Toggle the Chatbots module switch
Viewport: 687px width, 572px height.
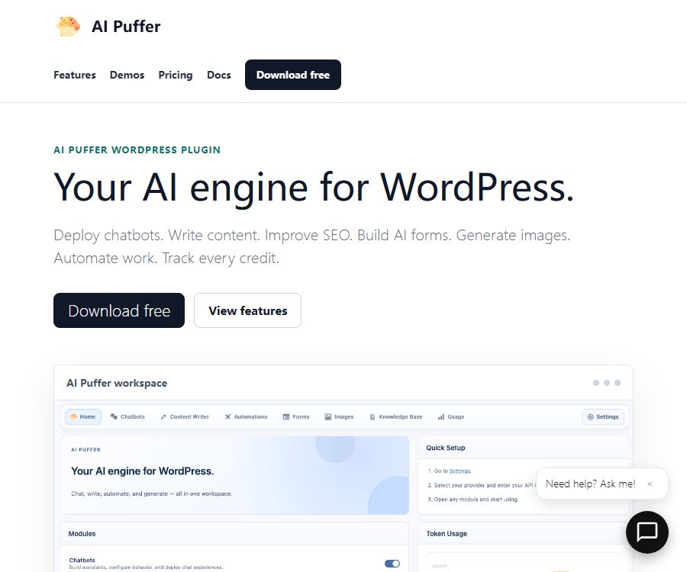coord(392,564)
